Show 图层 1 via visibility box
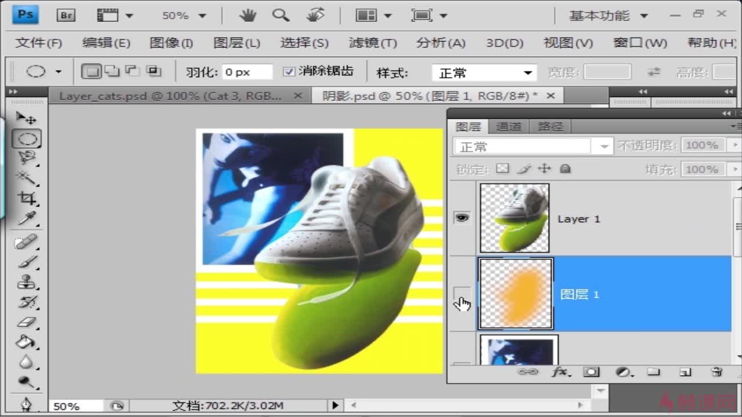Screen dimensions: 742x417 [462, 294]
